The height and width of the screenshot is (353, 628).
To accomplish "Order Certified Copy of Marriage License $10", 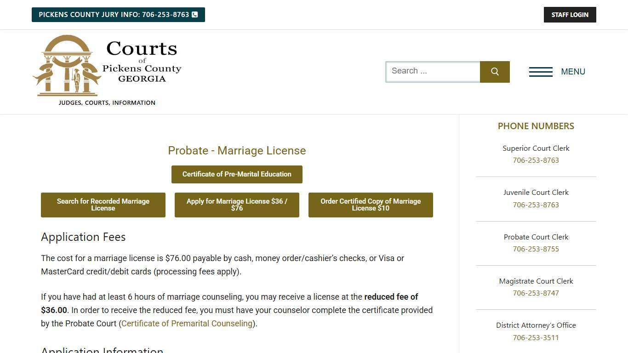I will coord(371,205).
